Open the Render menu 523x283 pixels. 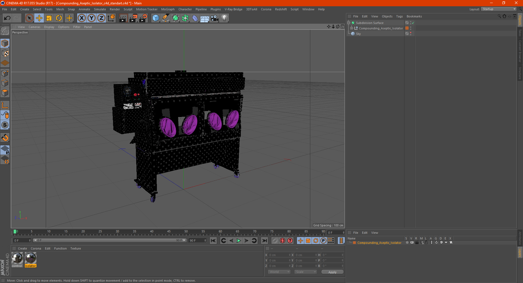coord(115,9)
